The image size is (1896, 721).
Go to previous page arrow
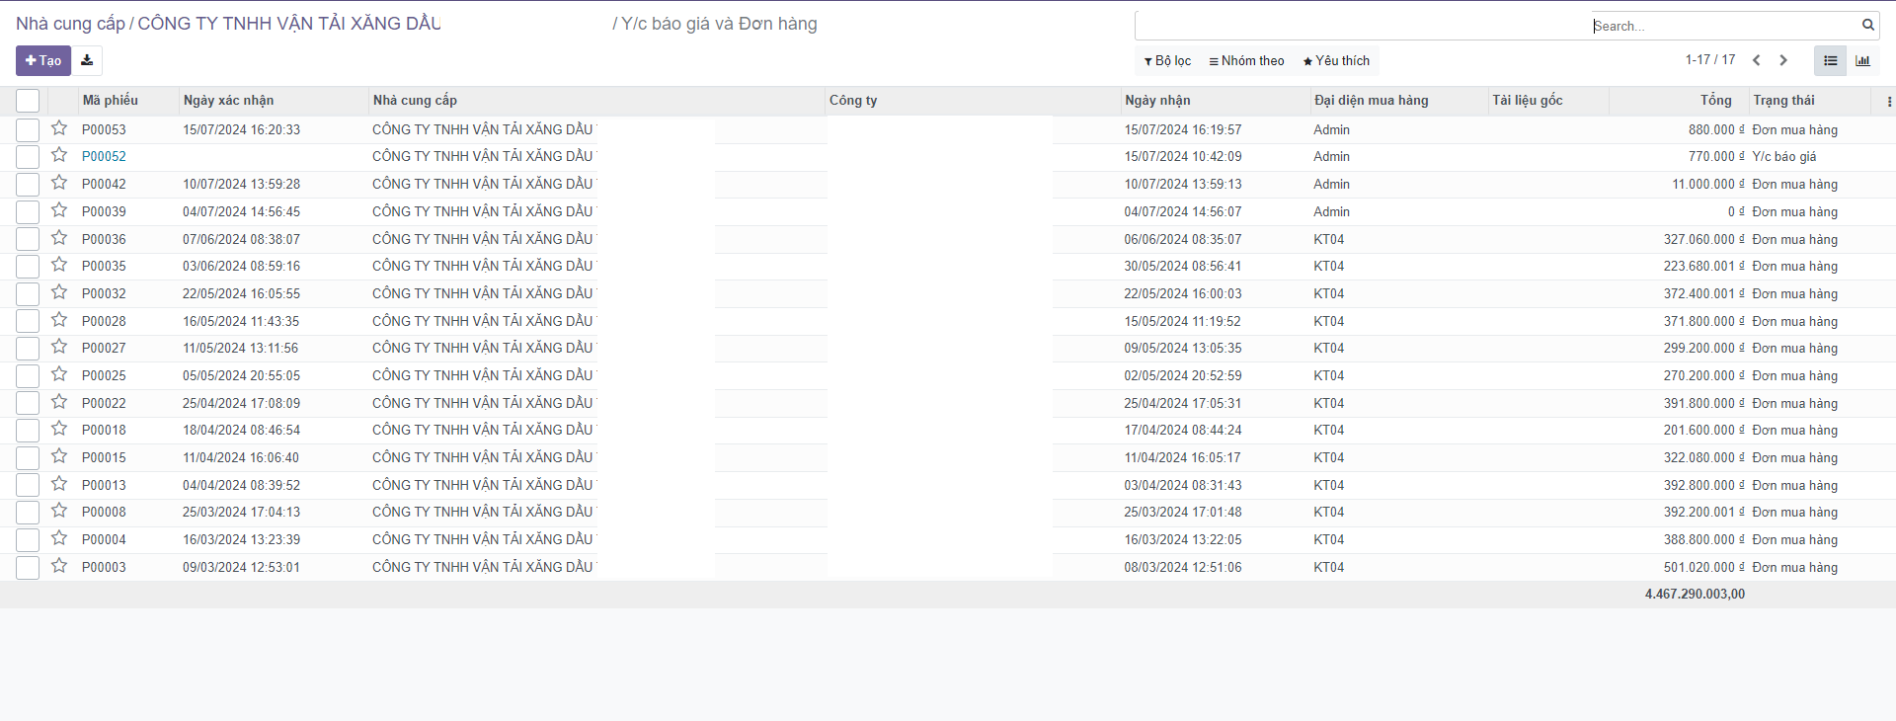1756,60
